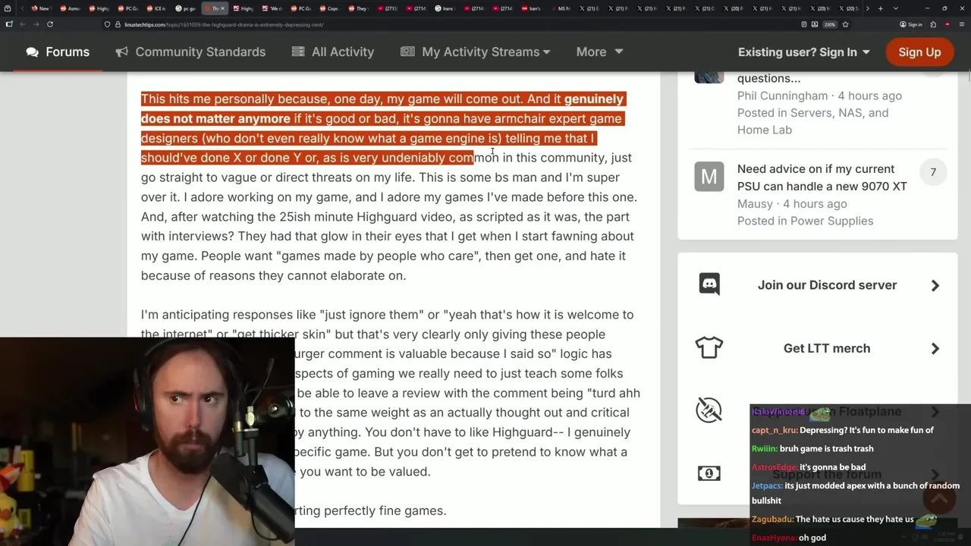Switch to the 'We d' browser tab

272,8
